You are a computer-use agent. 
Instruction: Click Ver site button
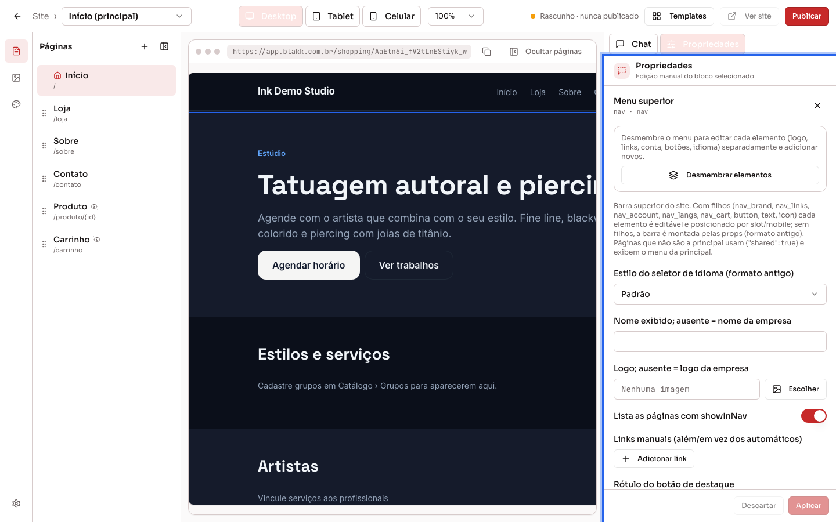coord(749,16)
